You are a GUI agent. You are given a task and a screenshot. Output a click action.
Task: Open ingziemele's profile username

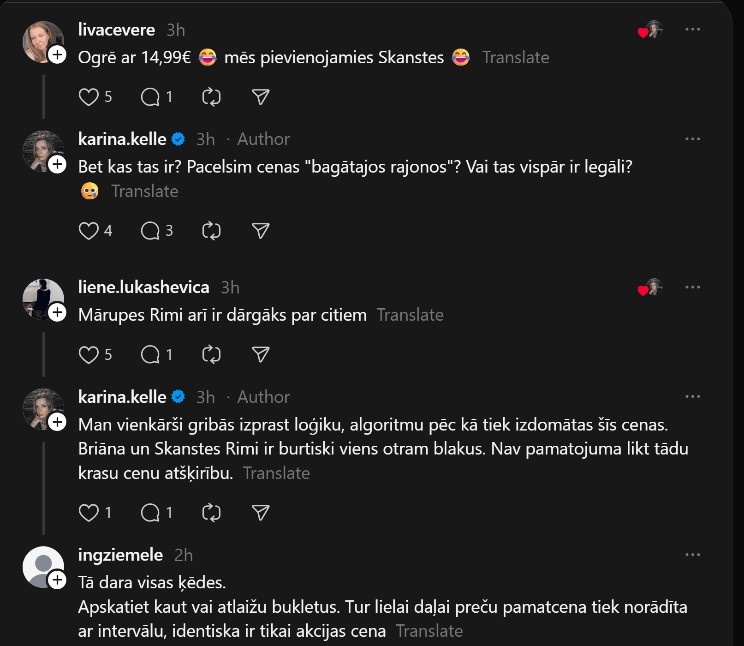[x=120, y=555]
